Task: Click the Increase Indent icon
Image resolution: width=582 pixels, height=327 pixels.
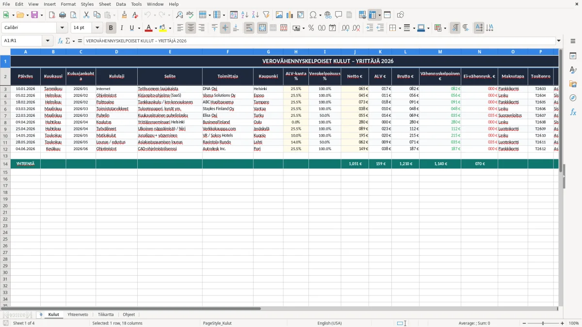Action: 370,28
